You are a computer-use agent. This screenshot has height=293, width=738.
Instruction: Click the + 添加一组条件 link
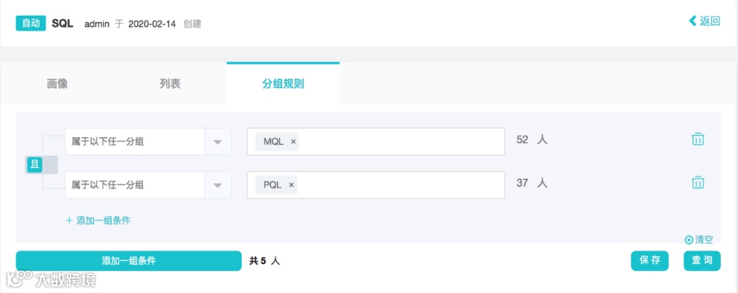coord(98,220)
